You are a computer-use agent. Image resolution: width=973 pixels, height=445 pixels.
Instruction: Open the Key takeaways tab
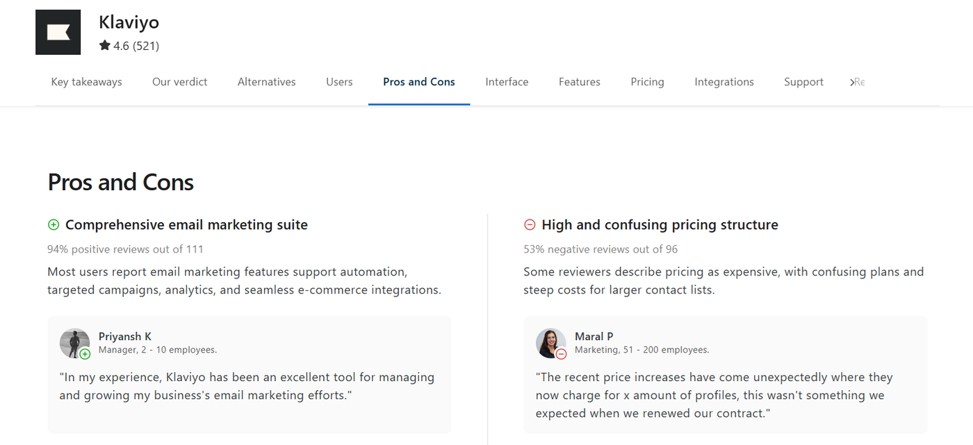[86, 82]
